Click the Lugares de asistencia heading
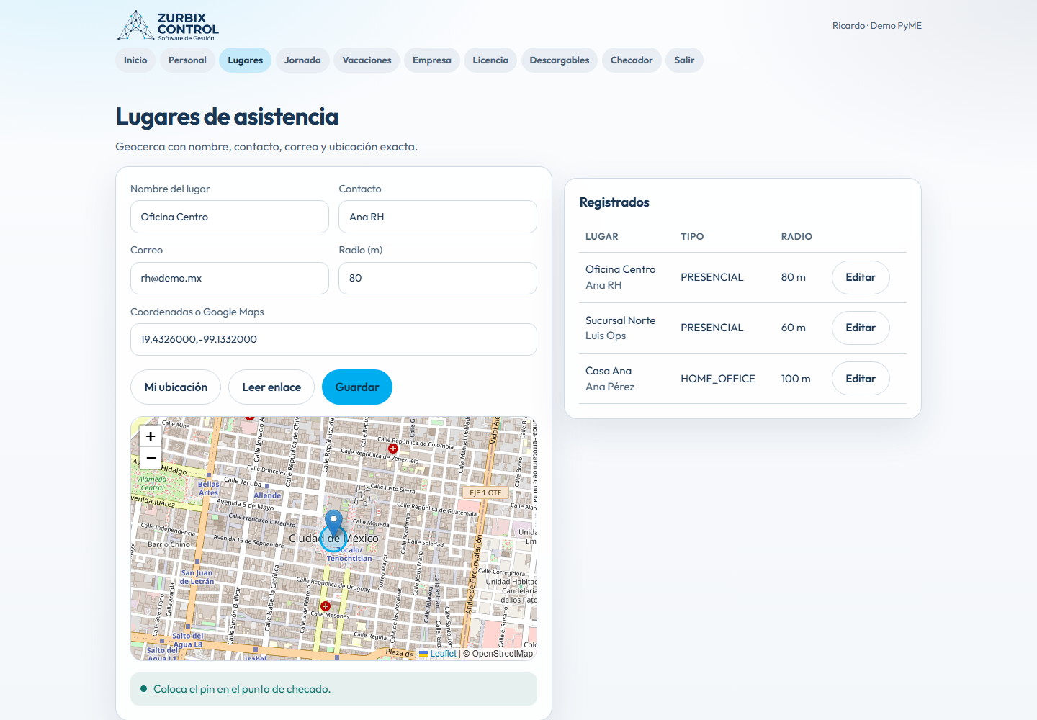 click(x=227, y=117)
